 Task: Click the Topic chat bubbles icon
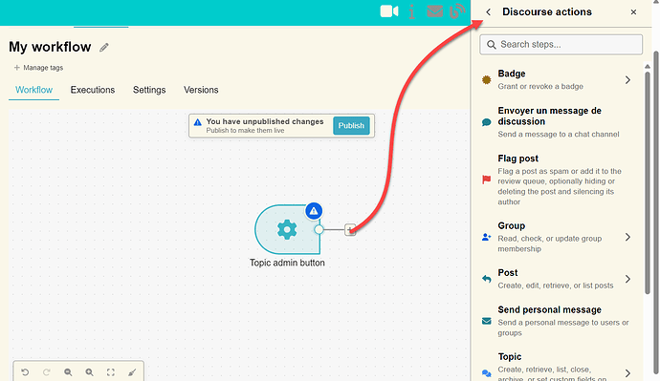[x=487, y=373]
